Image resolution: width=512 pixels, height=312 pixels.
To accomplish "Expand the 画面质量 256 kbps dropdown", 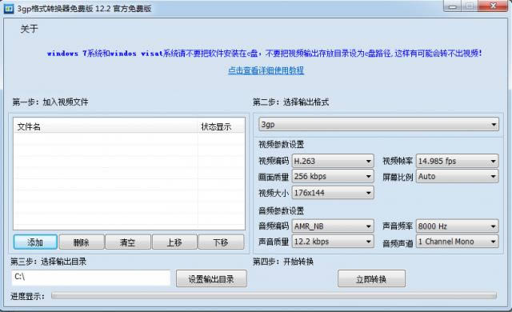I will pyautogui.click(x=333, y=177).
